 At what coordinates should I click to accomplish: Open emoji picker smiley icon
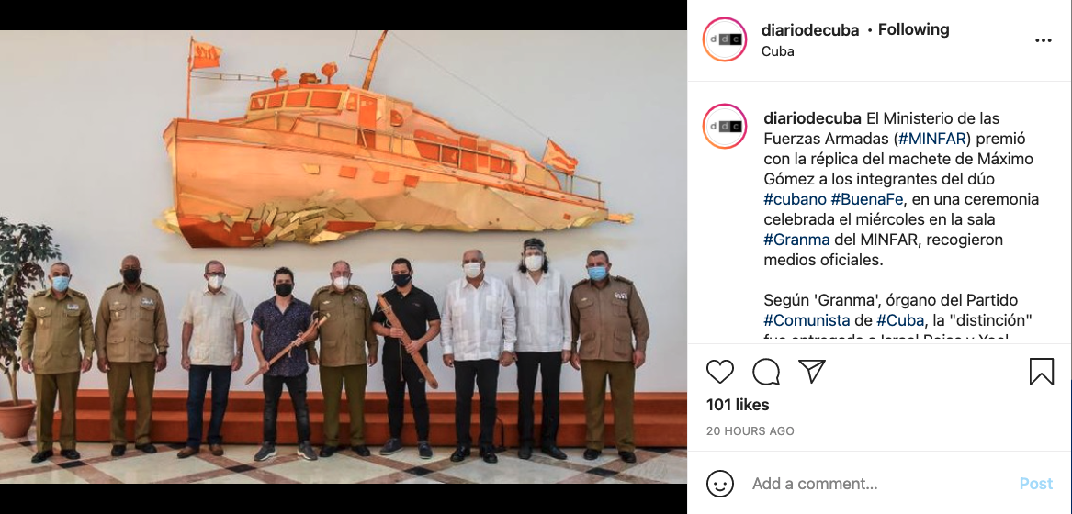point(720,484)
